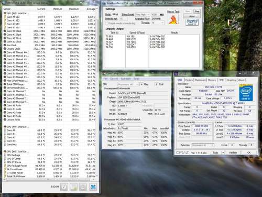Click the Mag #0 temperature row in Core Temp
The image size is (262, 197).
pyautogui.click(x=137, y=133)
